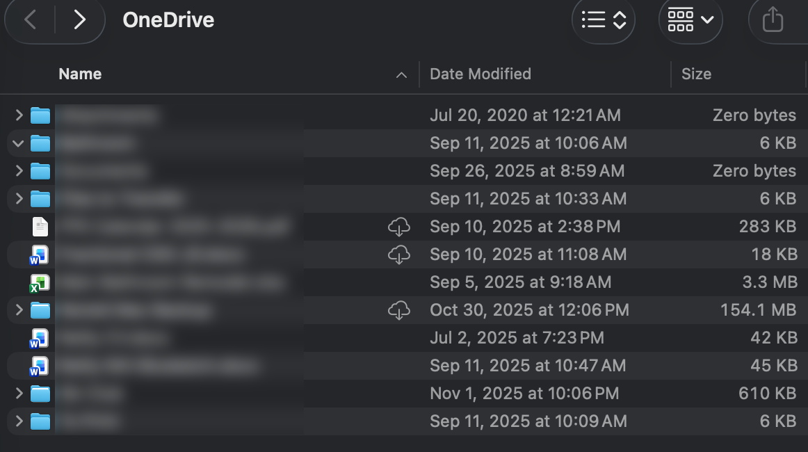Download the file modified Sep 10 at 2:38 PM via its cloud icon

(x=398, y=227)
